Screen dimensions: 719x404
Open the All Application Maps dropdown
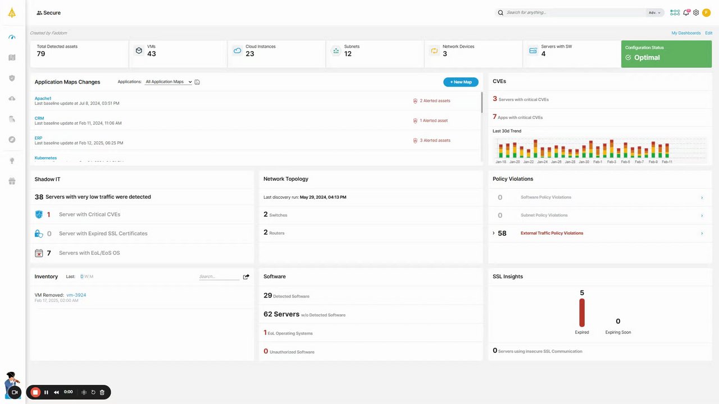pyautogui.click(x=169, y=82)
